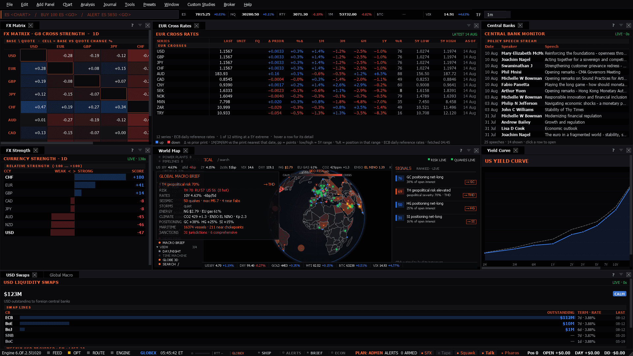The image size is (633, 356).
Task: Toggle Pipelines layer
Action: [x=170, y=161]
